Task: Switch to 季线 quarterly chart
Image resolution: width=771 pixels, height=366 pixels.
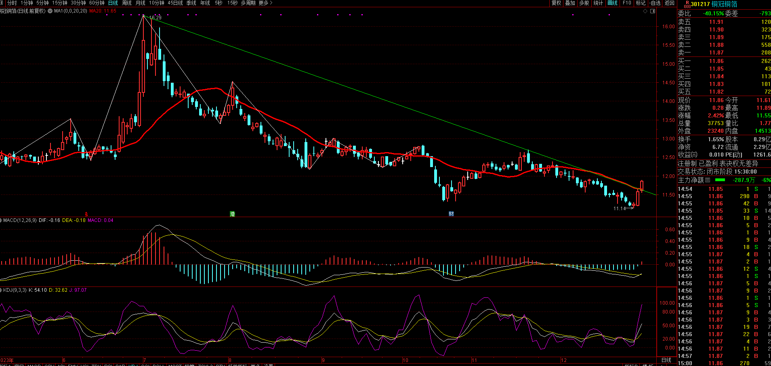Action: pyautogui.click(x=191, y=3)
